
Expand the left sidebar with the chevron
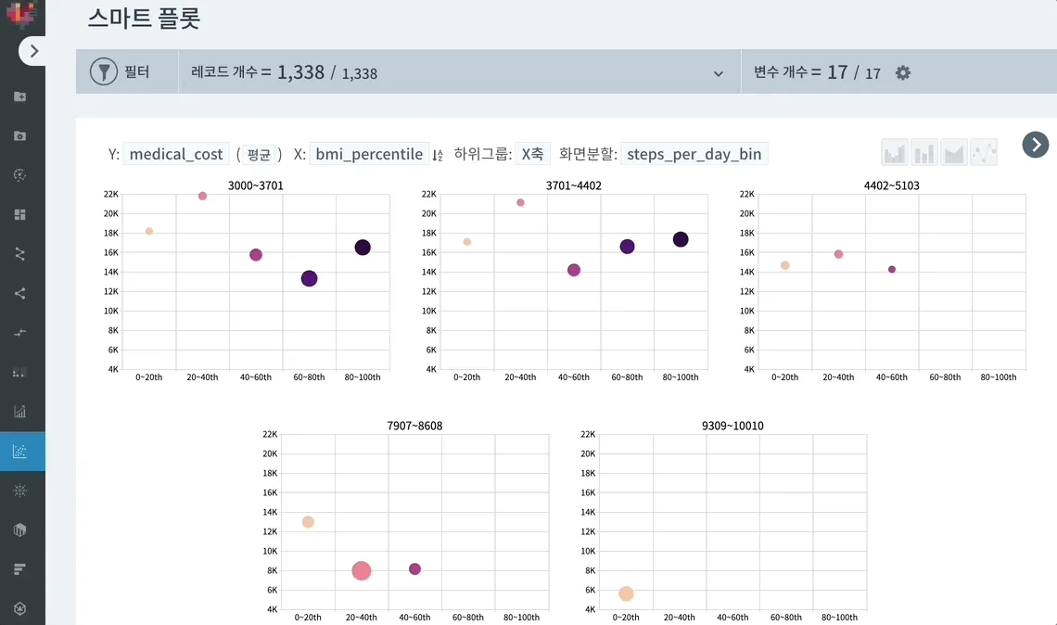click(x=32, y=51)
